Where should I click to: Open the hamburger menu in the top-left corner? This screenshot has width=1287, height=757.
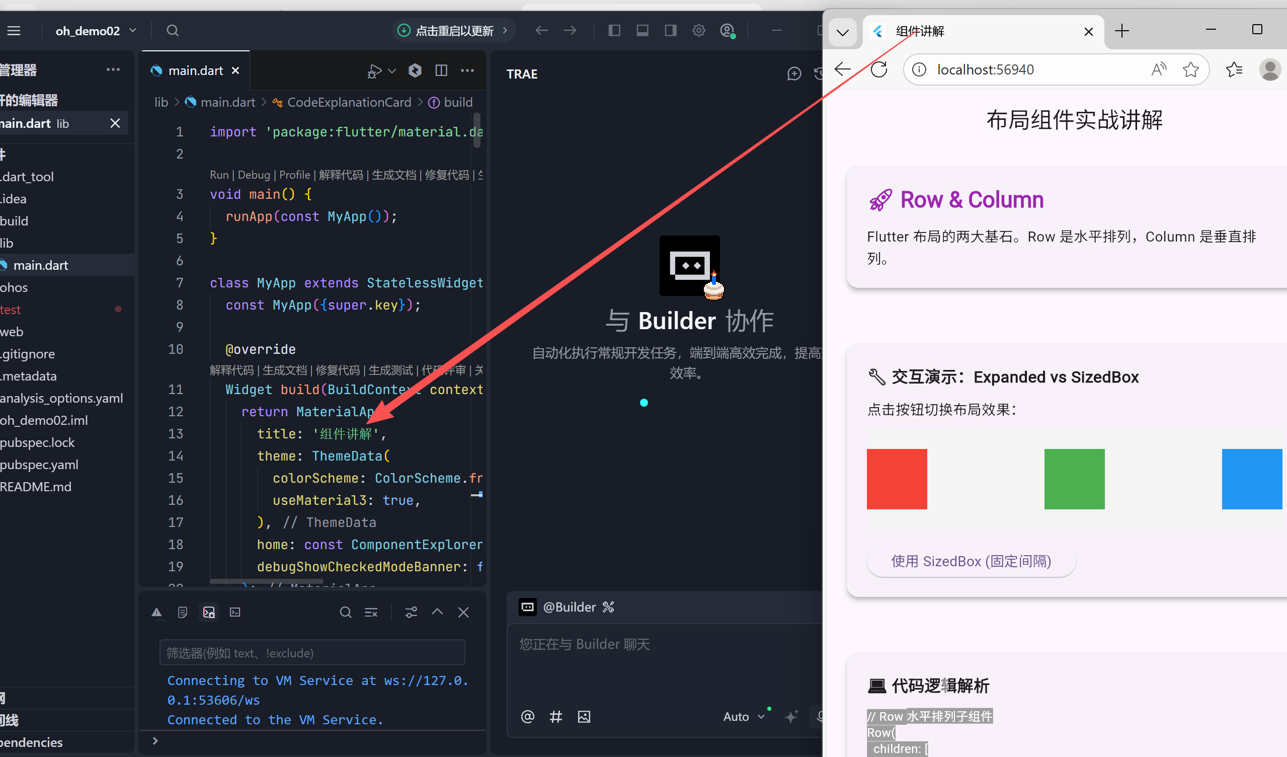(x=14, y=31)
